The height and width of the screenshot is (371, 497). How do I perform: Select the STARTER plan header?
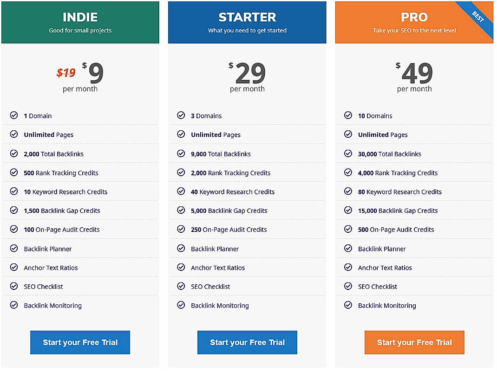(247, 21)
